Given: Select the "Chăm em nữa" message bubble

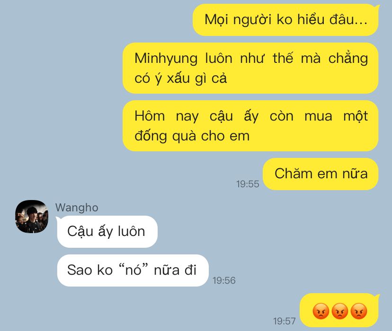Looking at the screenshot, I should pyautogui.click(x=321, y=174).
